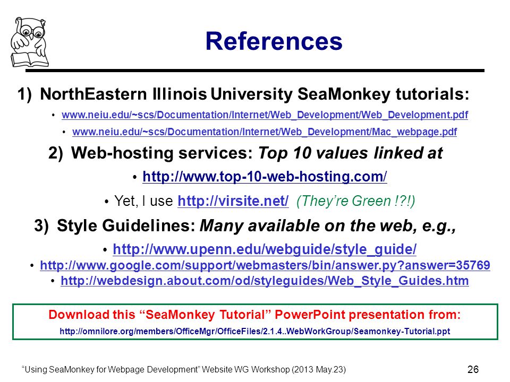The height and width of the screenshot is (382, 510).
Task: Click the owl reading book clipart
Action: click(30, 42)
